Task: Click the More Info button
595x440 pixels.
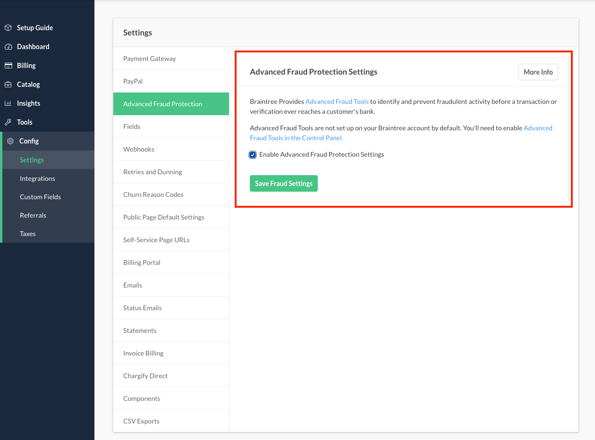Action: [x=538, y=72]
